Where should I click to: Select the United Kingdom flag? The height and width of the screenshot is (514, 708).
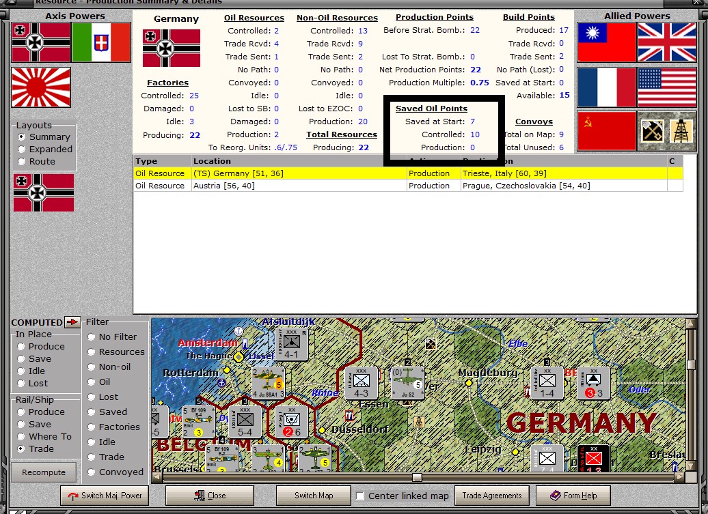(x=666, y=43)
